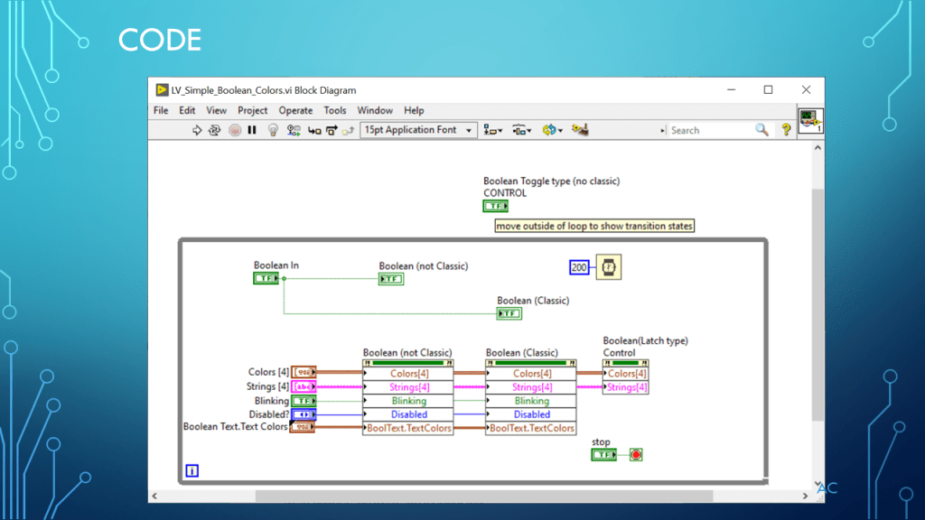Open the Tools menu
Screen dimensions: 925x520
(x=335, y=110)
